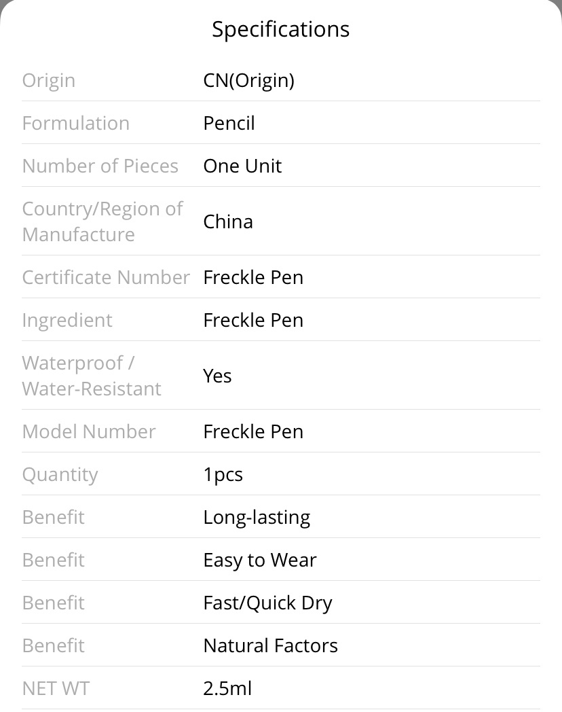Select Country/Region of Manufacture label
The height and width of the screenshot is (712, 562).
[102, 221]
